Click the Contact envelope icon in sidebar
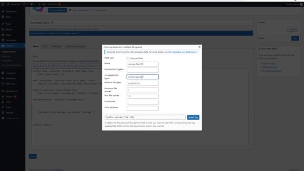The image size is (304, 171). [x=3, y=46]
